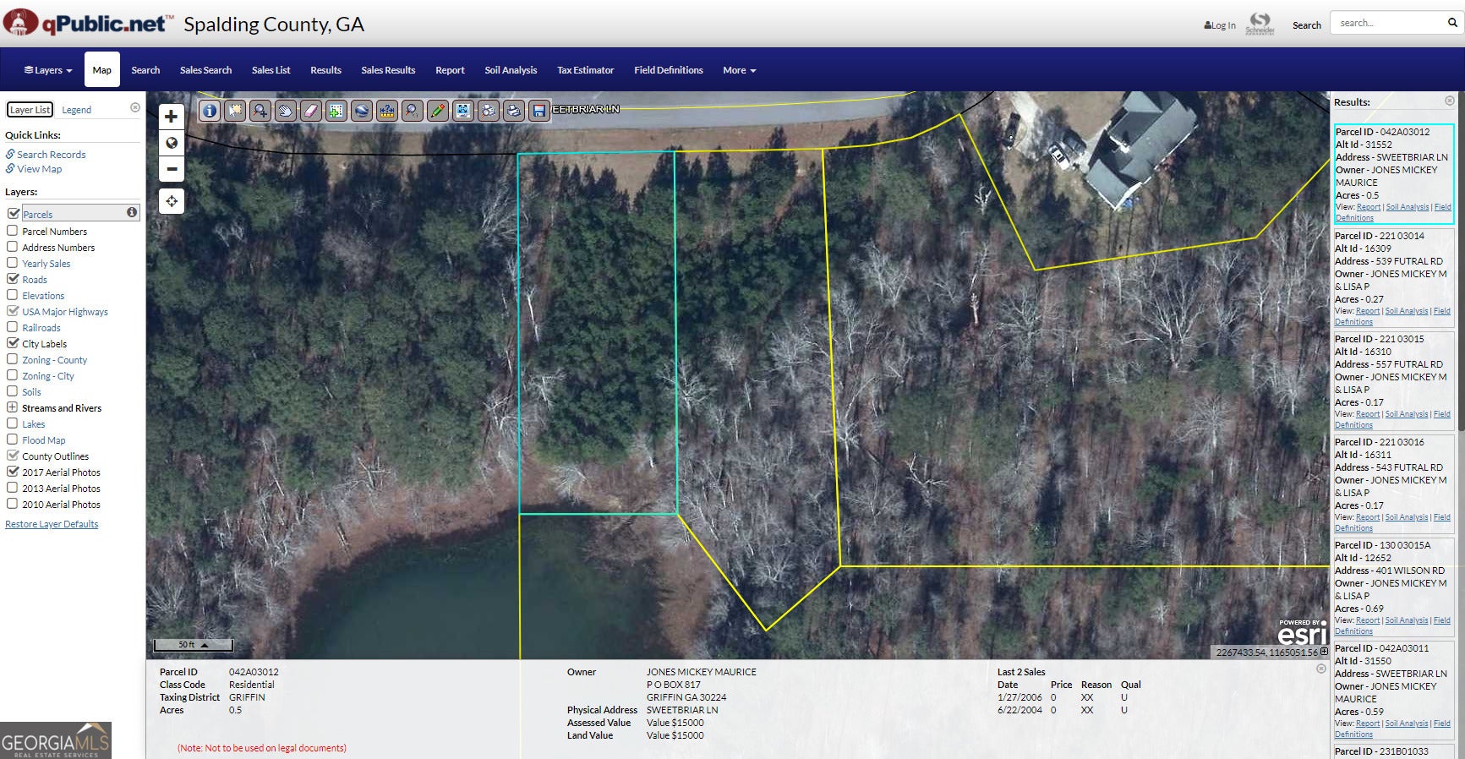Expand the Streams and Rivers layer group
1465x759 pixels.
point(13,407)
